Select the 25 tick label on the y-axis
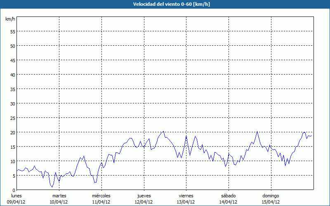 pyautogui.click(x=12, y=118)
